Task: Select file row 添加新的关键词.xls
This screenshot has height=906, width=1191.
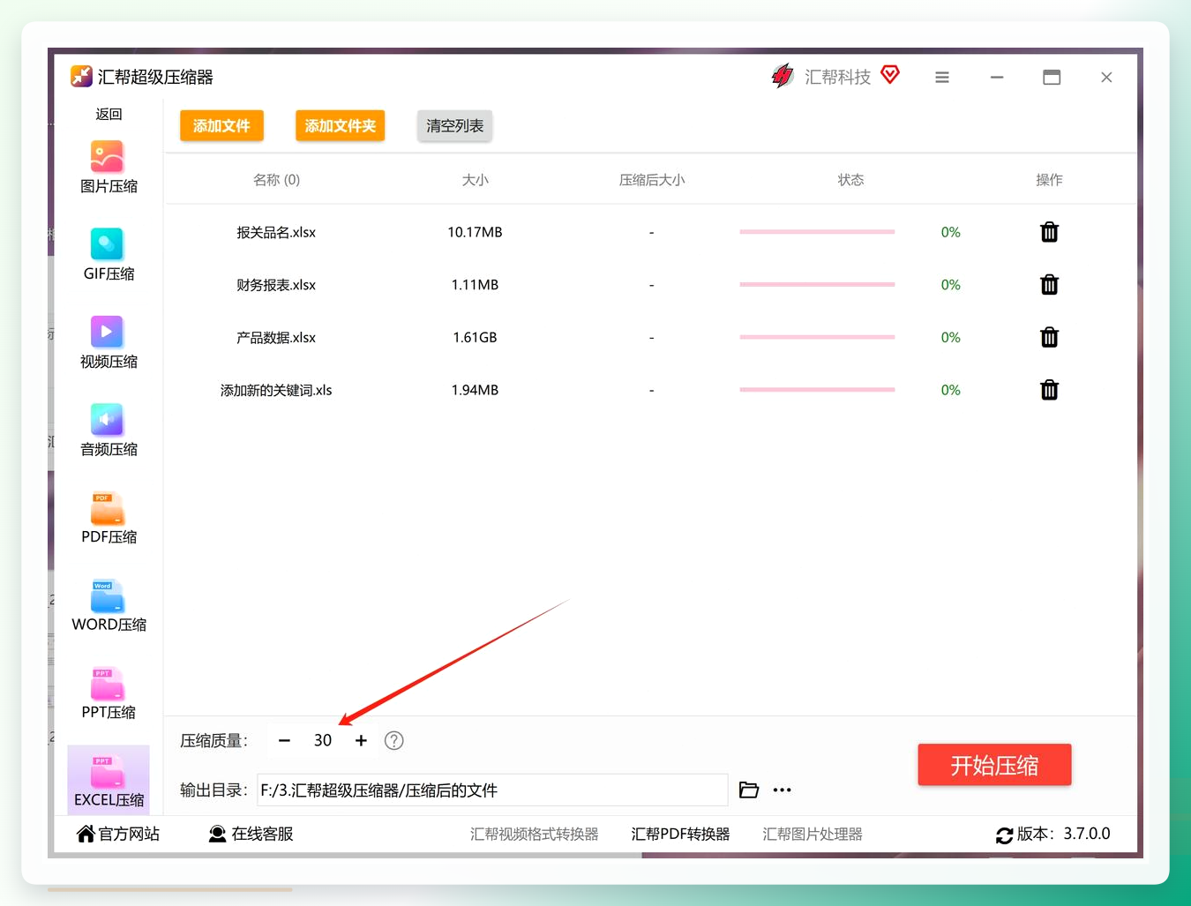Action: (x=650, y=390)
